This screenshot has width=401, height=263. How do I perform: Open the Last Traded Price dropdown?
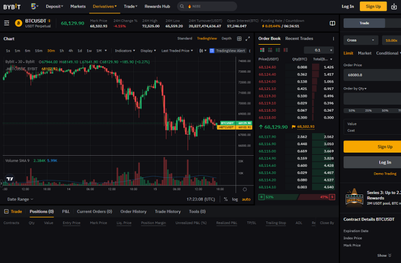(x=177, y=51)
